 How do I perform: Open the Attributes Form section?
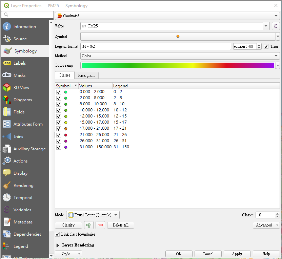coord(25,124)
